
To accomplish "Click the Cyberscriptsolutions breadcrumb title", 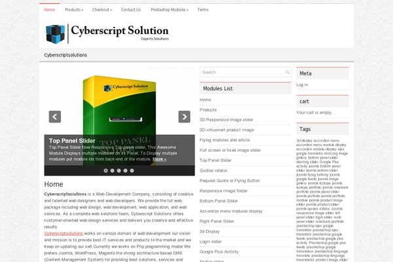I will pos(65,55).
